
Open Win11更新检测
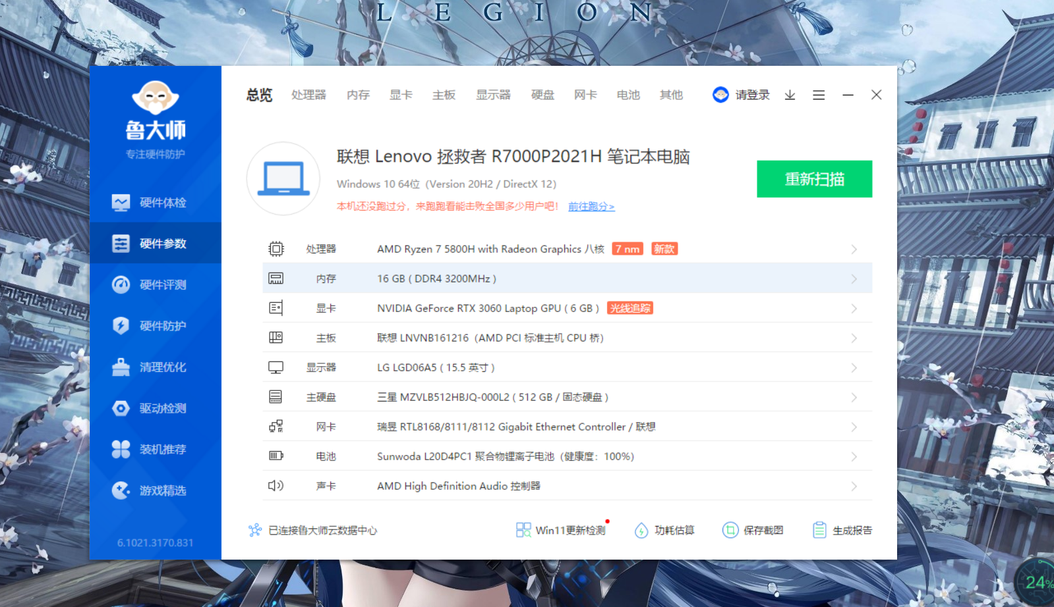tap(561, 530)
